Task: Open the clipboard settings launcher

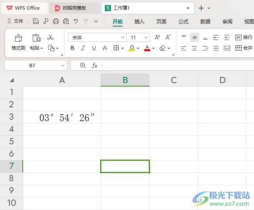Action: pos(62,55)
